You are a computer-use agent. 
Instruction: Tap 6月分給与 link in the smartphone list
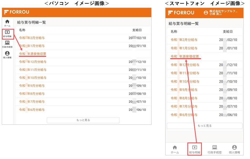[x=184, y=115]
